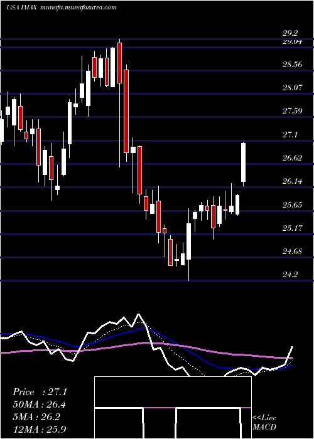The height and width of the screenshot is (439, 314).
Task: Select the 29.2 price axis label
Action: click(290, 34)
